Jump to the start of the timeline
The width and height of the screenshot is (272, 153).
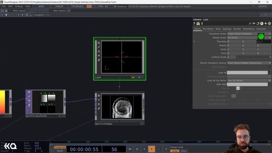130,149
